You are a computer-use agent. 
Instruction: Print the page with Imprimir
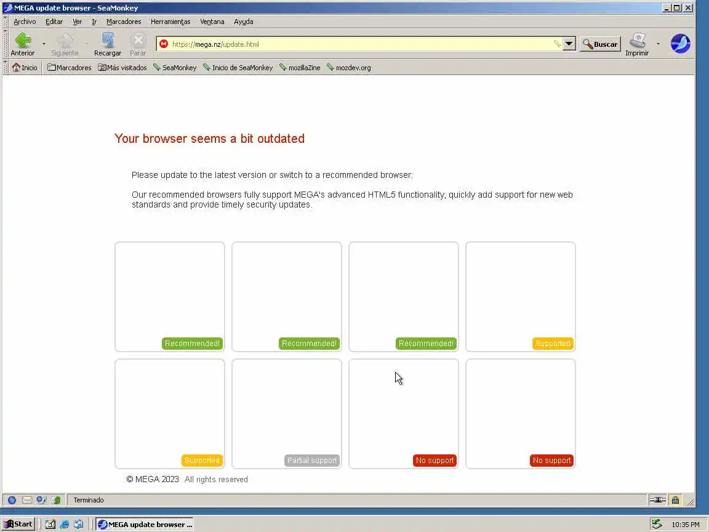(x=637, y=44)
